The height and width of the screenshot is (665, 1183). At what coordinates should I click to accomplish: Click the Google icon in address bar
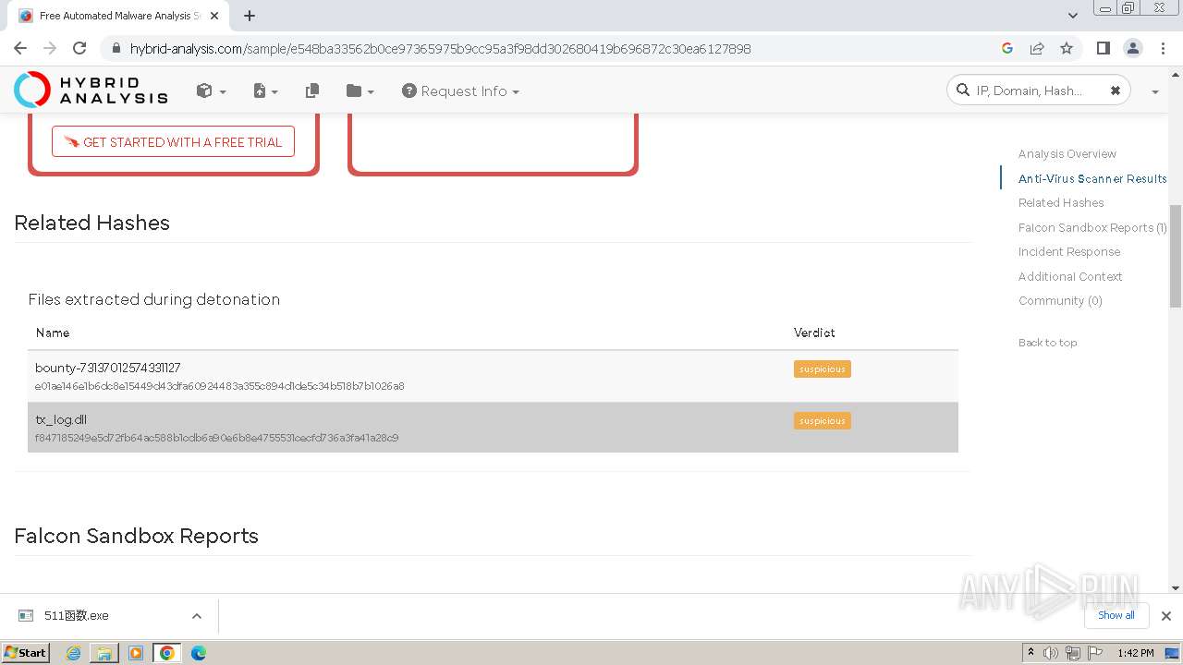tap(1007, 48)
